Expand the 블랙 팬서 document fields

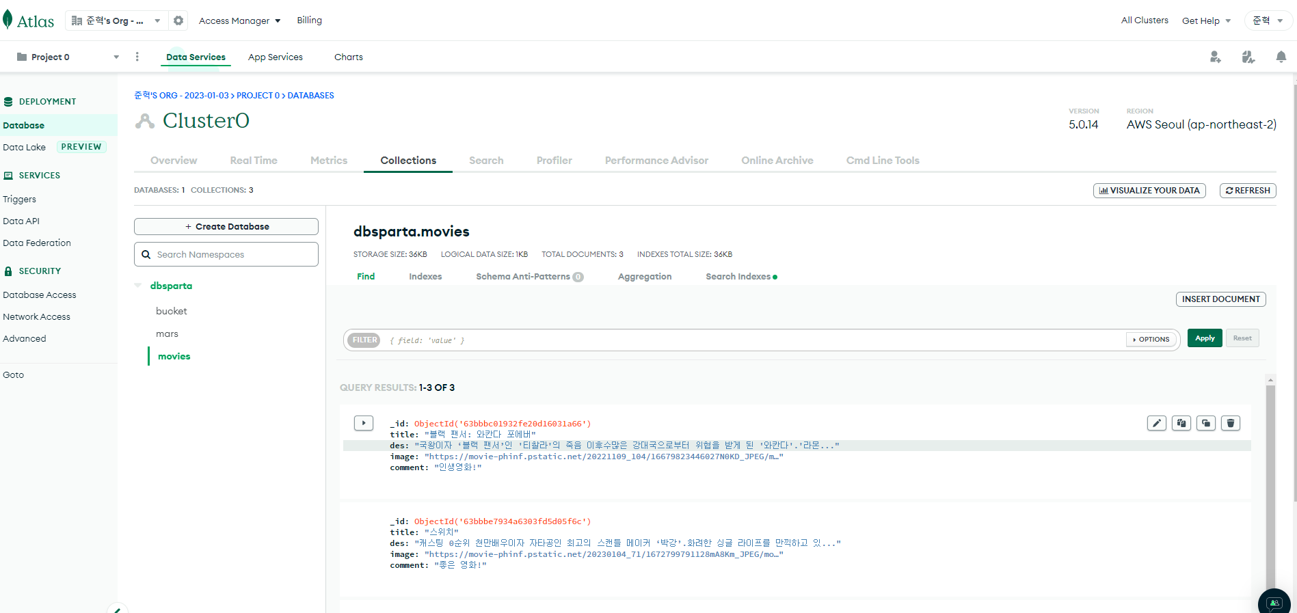point(364,423)
